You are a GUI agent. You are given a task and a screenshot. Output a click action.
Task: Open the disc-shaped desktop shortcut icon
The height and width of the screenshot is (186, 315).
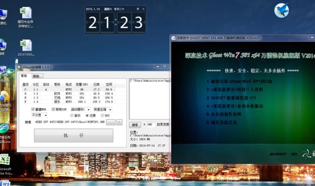(5, 101)
